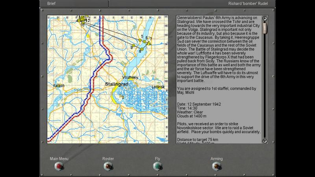The height and width of the screenshot is (177, 315).
Task: Select waypoint 6 marker on map
Action: point(145,42)
